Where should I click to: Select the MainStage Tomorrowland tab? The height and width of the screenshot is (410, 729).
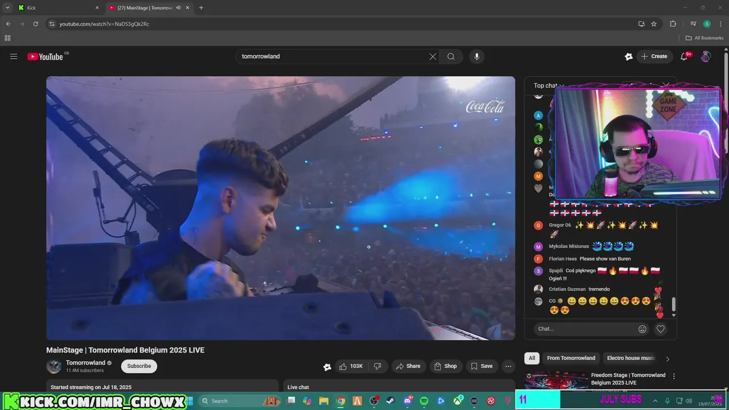tap(149, 8)
